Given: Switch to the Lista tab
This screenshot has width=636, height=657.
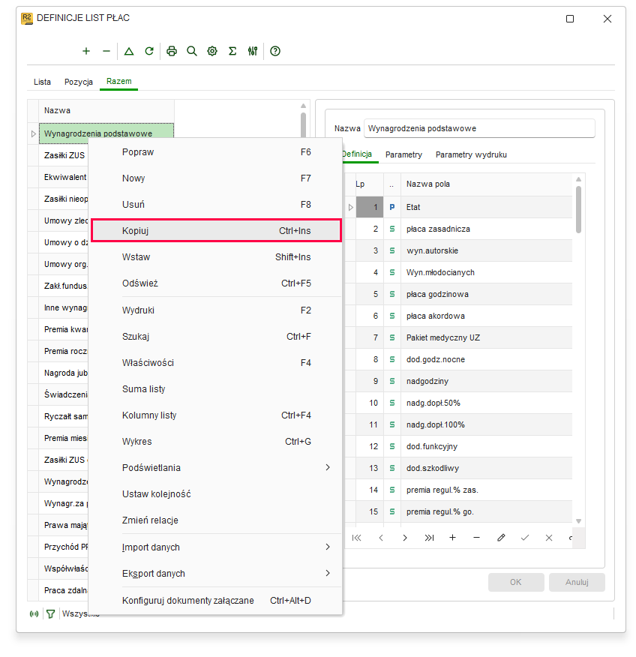Looking at the screenshot, I should (42, 82).
